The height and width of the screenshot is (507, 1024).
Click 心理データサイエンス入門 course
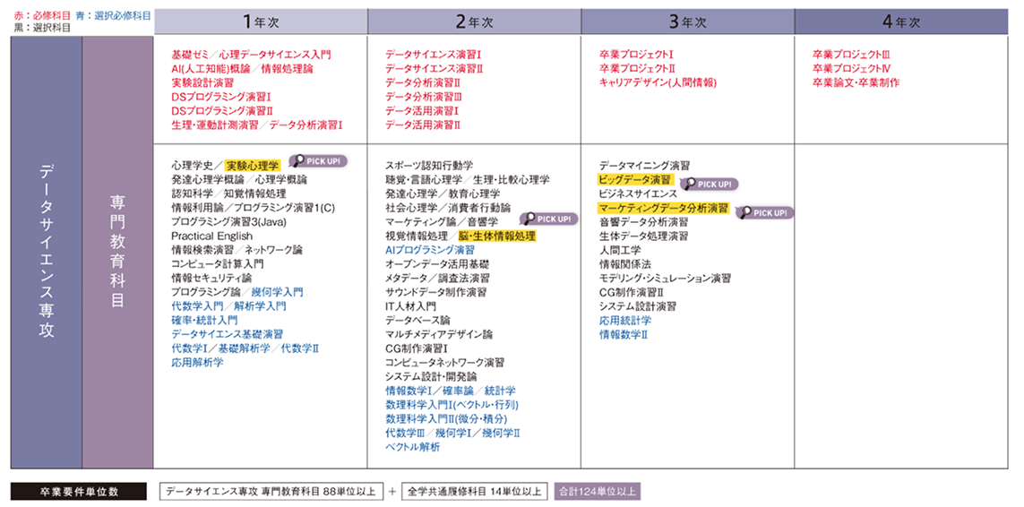pos(275,55)
